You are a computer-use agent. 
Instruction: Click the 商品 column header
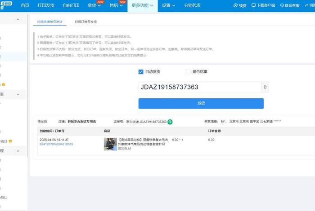tap(107, 131)
